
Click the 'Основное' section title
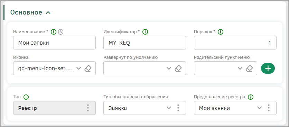(x=26, y=12)
